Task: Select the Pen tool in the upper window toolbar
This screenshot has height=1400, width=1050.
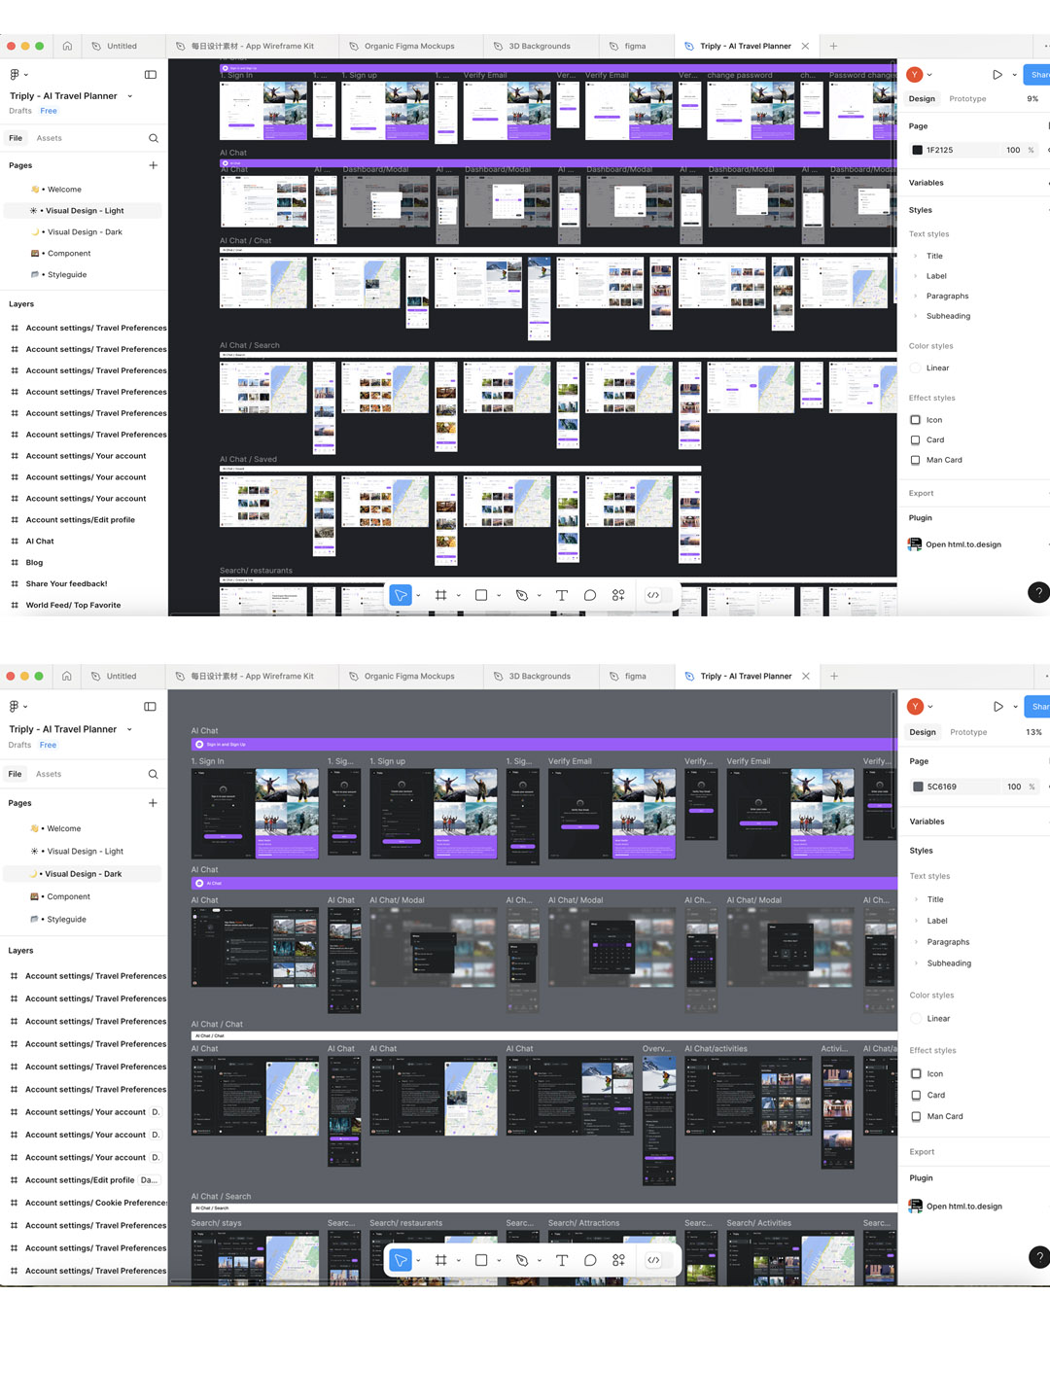Action: (x=522, y=595)
